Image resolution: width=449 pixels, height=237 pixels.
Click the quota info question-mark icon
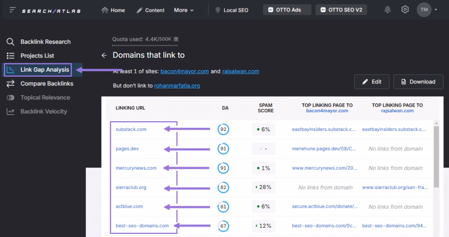(x=176, y=39)
